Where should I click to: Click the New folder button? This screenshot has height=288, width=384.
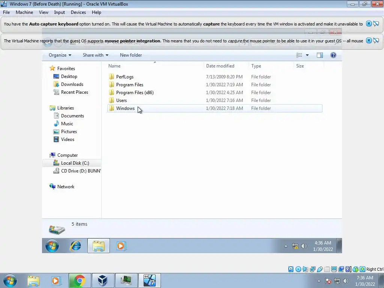[131, 55]
